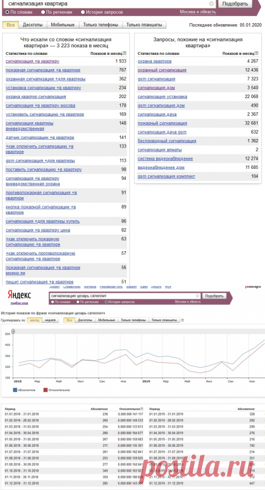Screen dimensions: 265x490
Task: Open link «сигнализация установка» in similar queries
Action: (x=162, y=97)
